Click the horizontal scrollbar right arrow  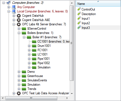[x=67, y=98]
